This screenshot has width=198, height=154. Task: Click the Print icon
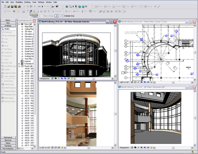pos(19,6)
